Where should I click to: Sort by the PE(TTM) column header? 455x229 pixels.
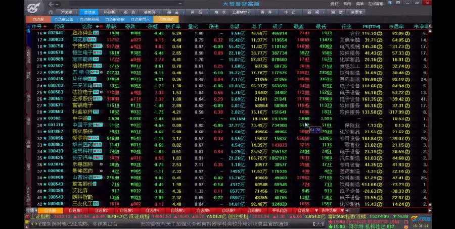tap(372, 26)
